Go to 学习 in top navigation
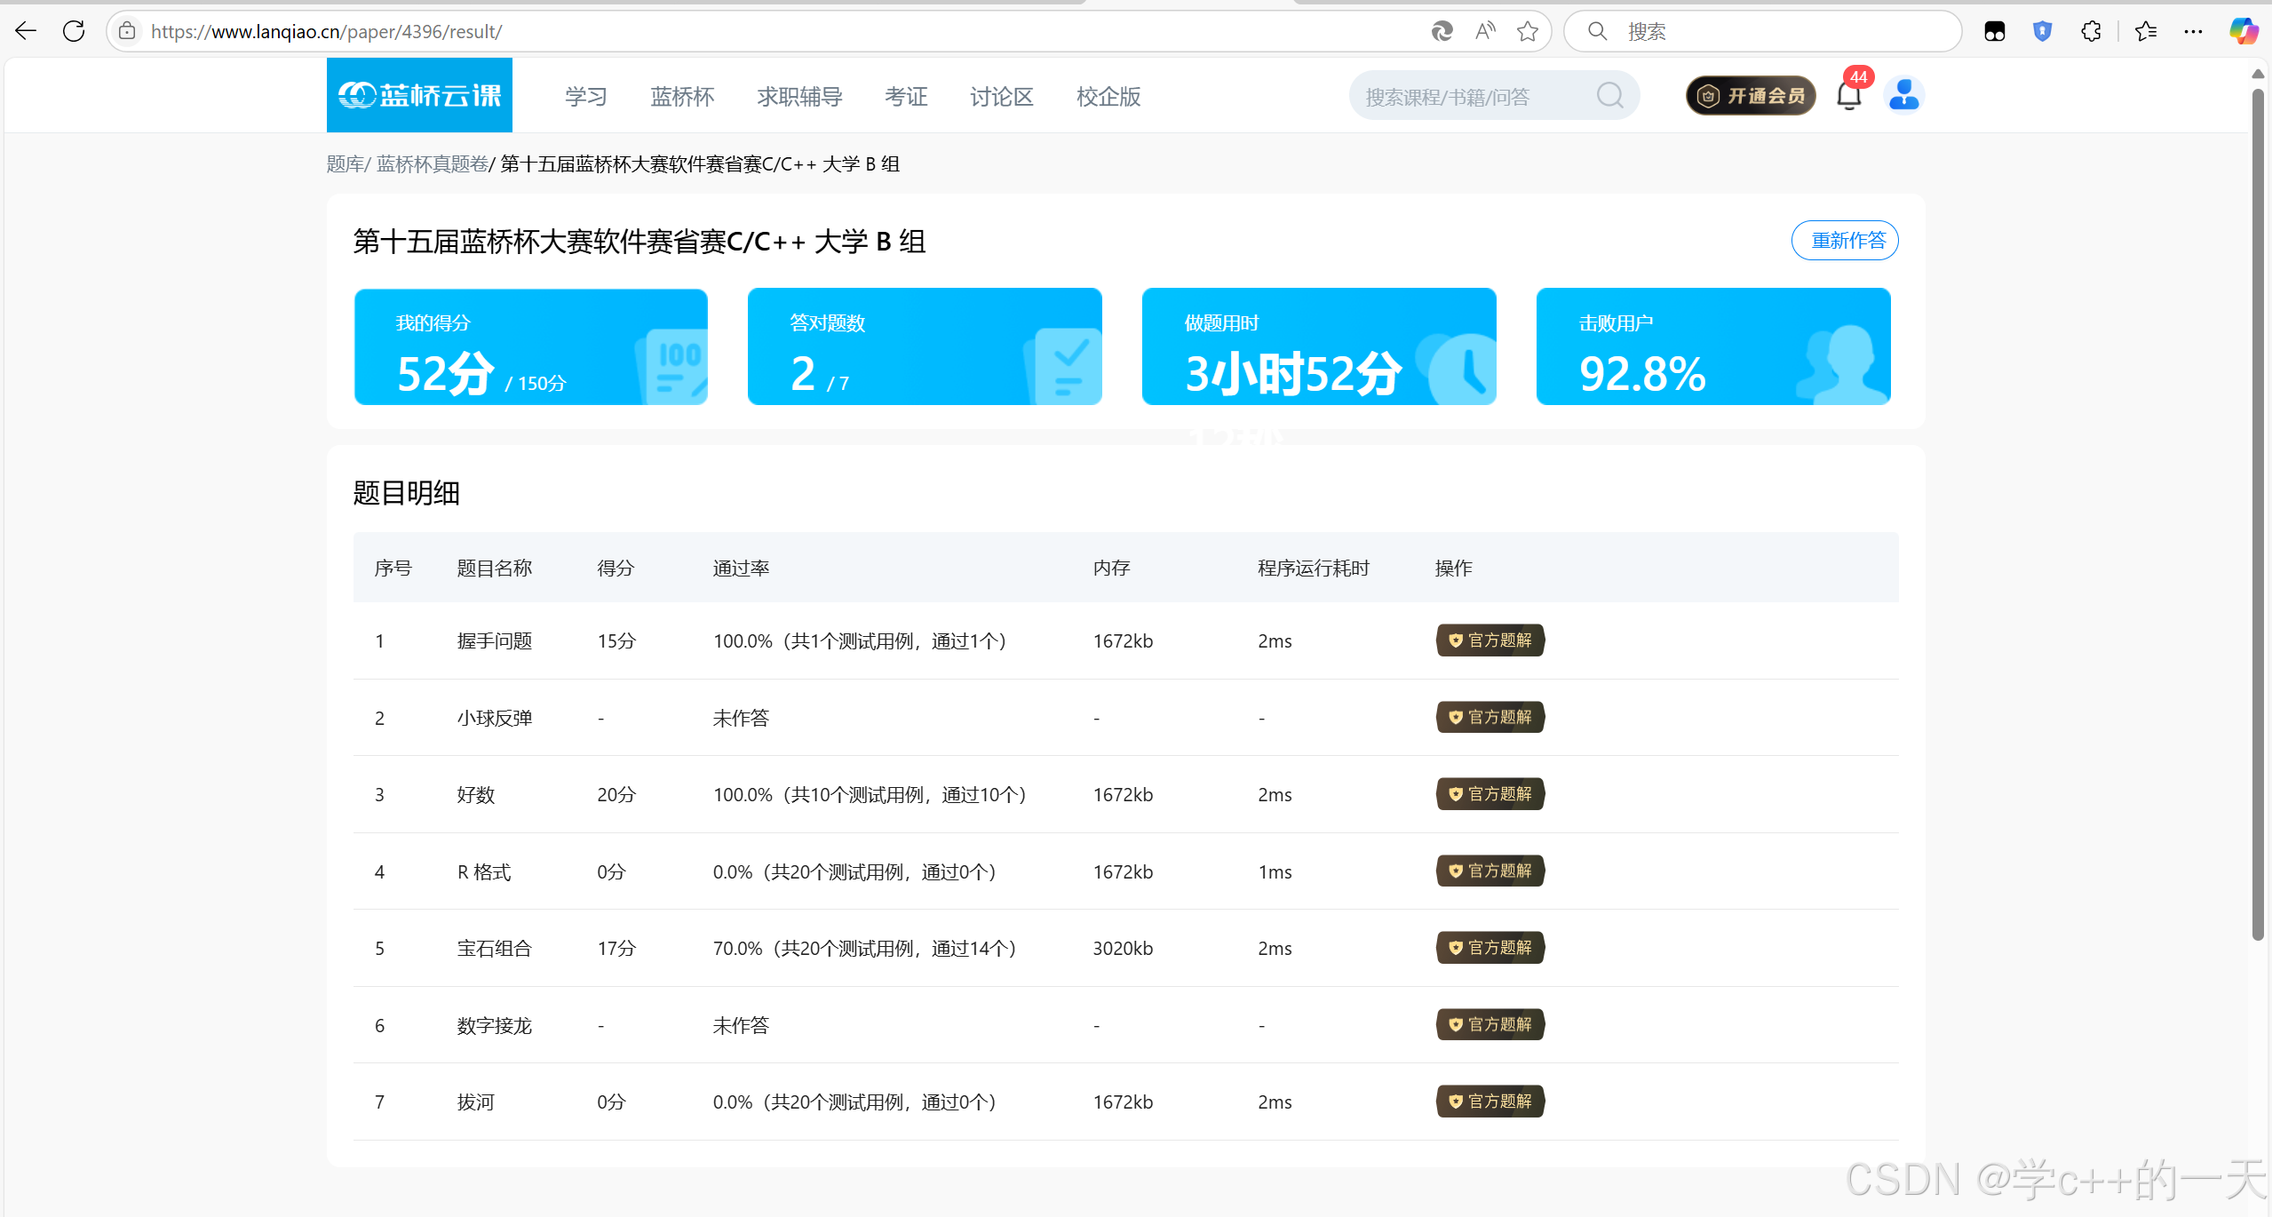The width and height of the screenshot is (2272, 1217). click(586, 96)
